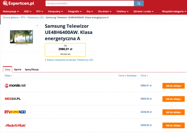The width and height of the screenshot is (187, 133).
Task: Open the Zdrowie i uroda dropdown
Action: pyautogui.click(x=143, y=11)
